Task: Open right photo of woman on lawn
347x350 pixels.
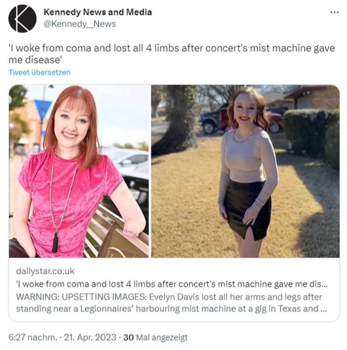Action: (245, 171)
